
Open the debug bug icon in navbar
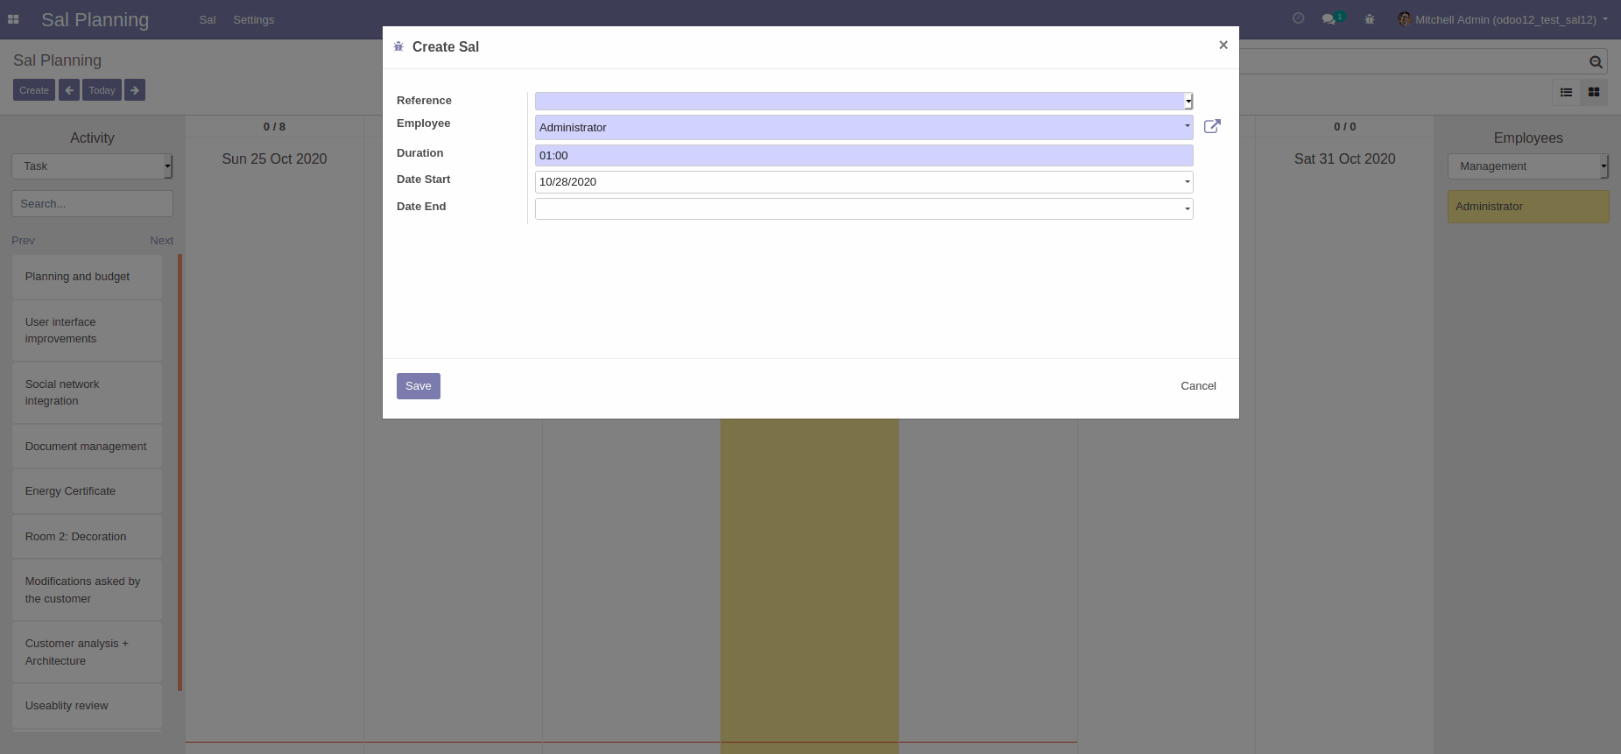point(1370,19)
